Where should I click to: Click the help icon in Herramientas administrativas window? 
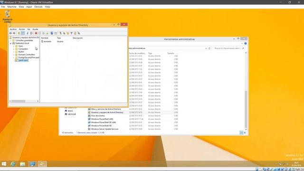click(246, 43)
